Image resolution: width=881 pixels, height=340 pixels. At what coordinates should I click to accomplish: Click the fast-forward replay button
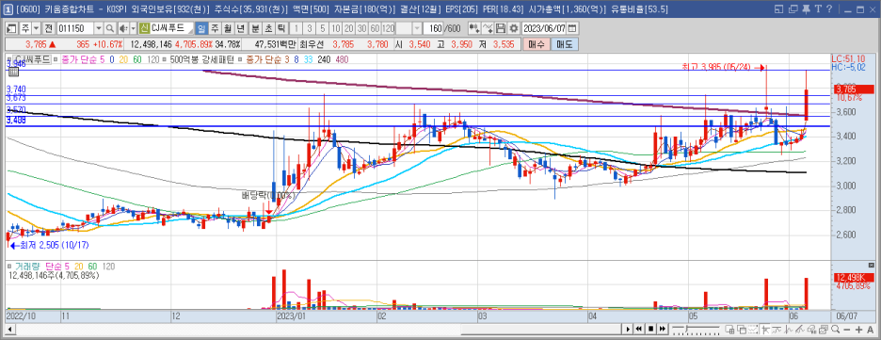coord(663,329)
